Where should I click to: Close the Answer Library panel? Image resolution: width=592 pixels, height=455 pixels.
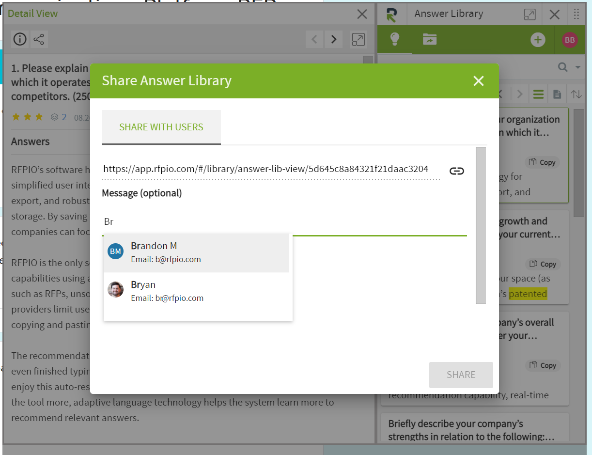click(x=555, y=15)
